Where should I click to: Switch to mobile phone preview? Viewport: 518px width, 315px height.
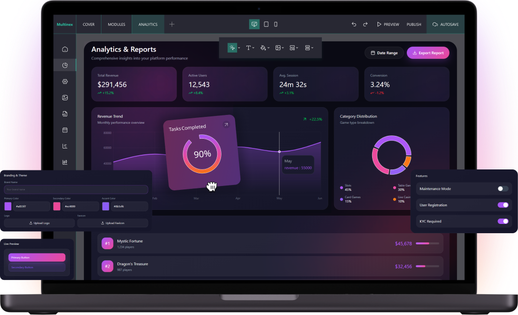click(x=276, y=24)
